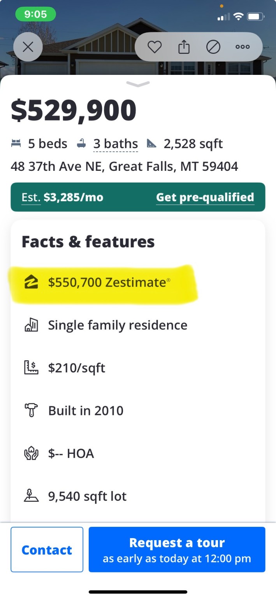Open the Get pre-qualified link
The height and width of the screenshot is (599, 276).
[205, 197]
